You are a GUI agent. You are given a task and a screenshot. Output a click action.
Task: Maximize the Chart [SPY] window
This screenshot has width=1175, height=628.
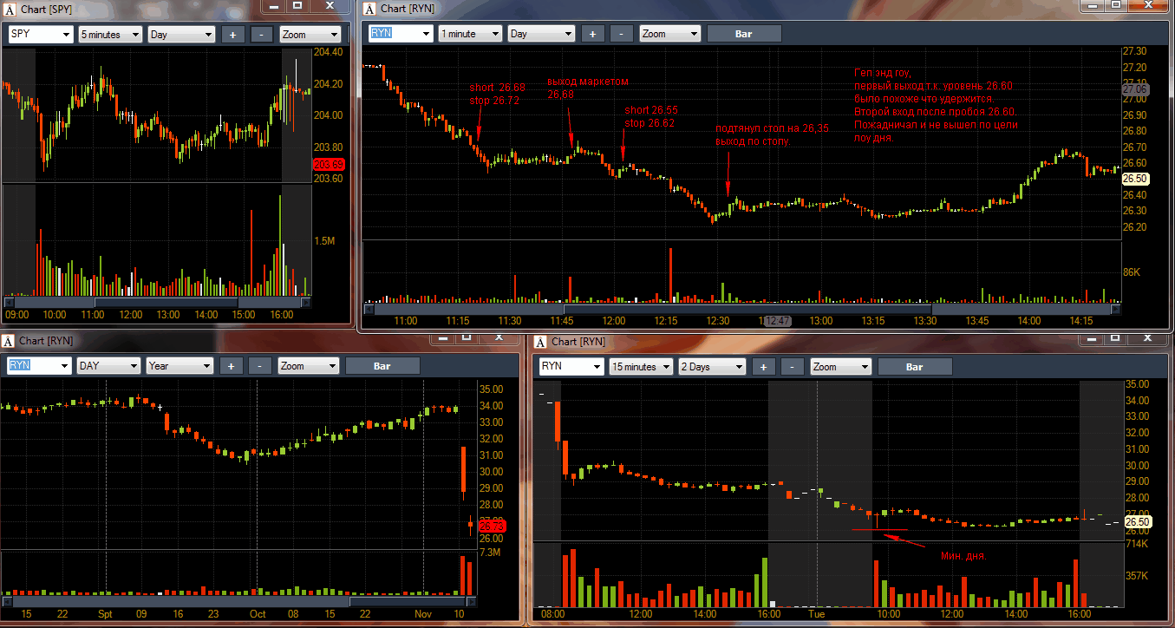(297, 4)
